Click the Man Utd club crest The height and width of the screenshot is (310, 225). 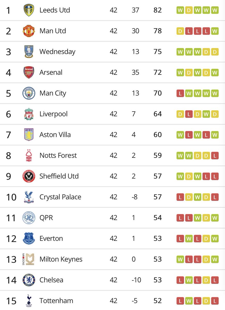[x=28, y=31]
